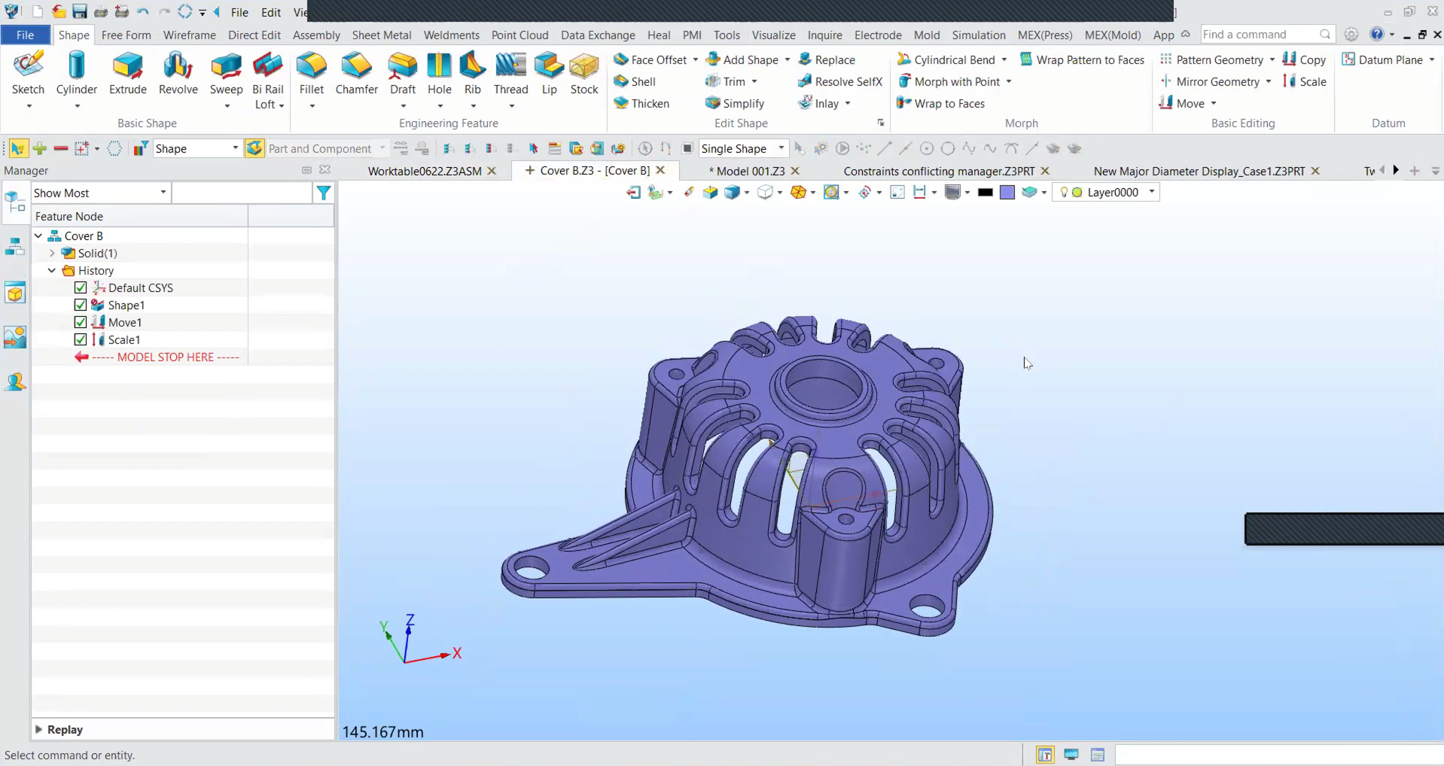The width and height of the screenshot is (1444, 766).
Task: Click the Find a command search field
Action: coord(1259,35)
